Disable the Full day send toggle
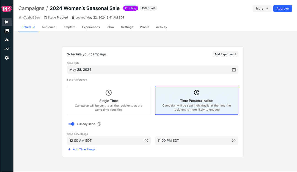Image resolution: width=297 pixels, height=172 pixels. [71, 124]
